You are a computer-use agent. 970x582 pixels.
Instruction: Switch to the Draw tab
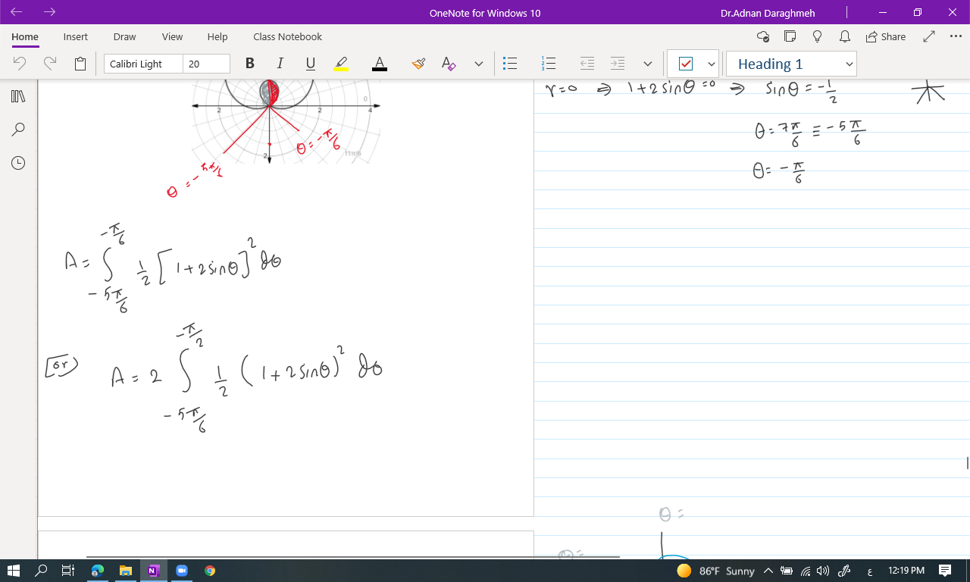(x=125, y=36)
